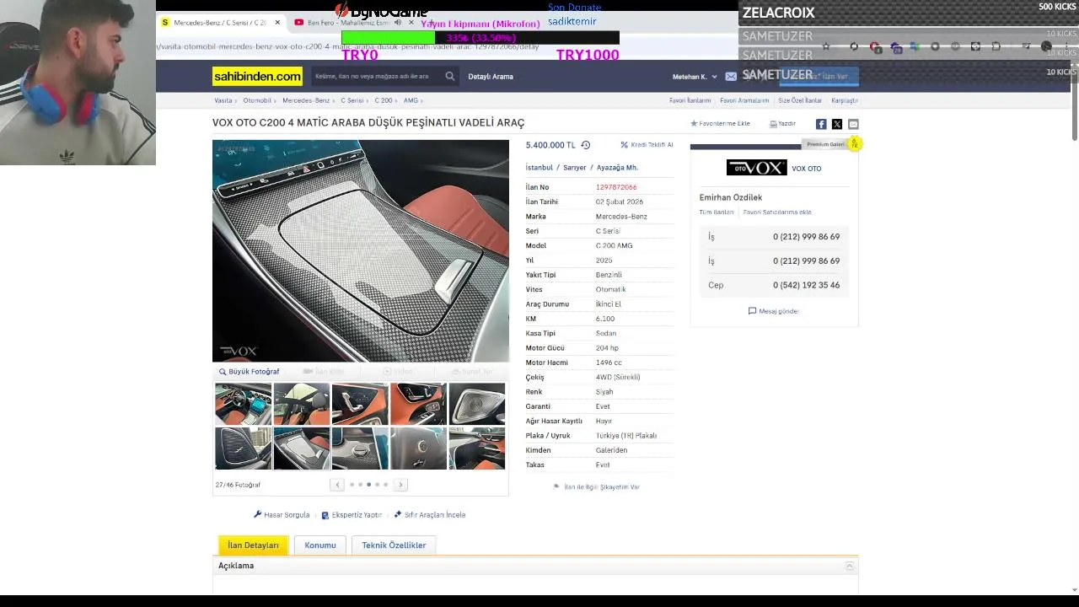
Task: Switch to İlan Detayları tab
Action: coord(253,545)
